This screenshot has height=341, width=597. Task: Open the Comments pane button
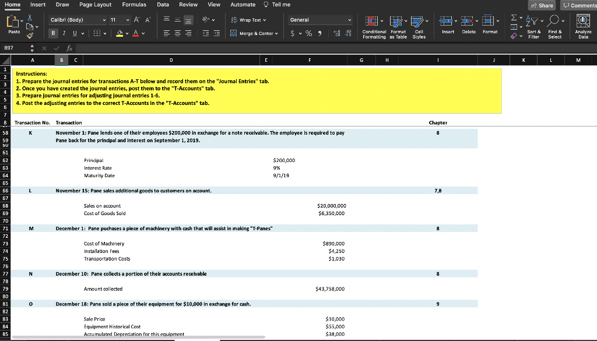(x=578, y=5)
